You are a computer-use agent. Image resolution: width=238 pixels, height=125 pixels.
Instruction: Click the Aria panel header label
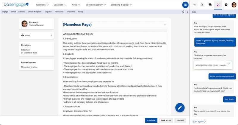[x=194, y=12]
